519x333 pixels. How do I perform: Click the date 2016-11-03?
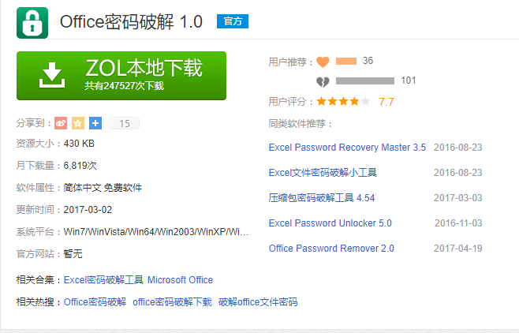(458, 223)
